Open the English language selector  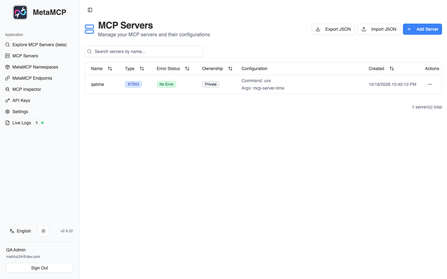(x=20, y=231)
